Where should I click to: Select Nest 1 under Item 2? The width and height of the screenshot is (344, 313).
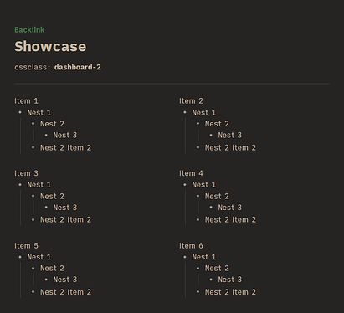[204, 113]
